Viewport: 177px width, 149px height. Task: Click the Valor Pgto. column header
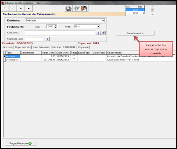[x=99, y=53]
